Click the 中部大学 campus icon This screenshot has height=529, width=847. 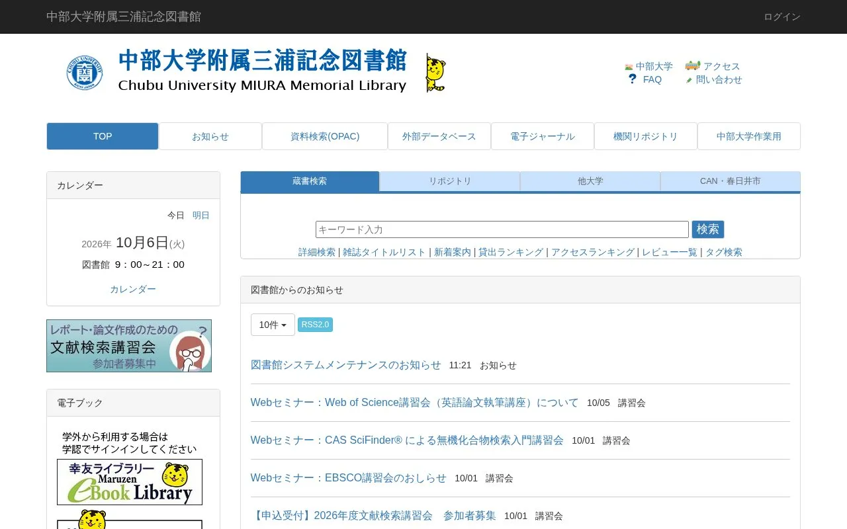coord(629,67)
